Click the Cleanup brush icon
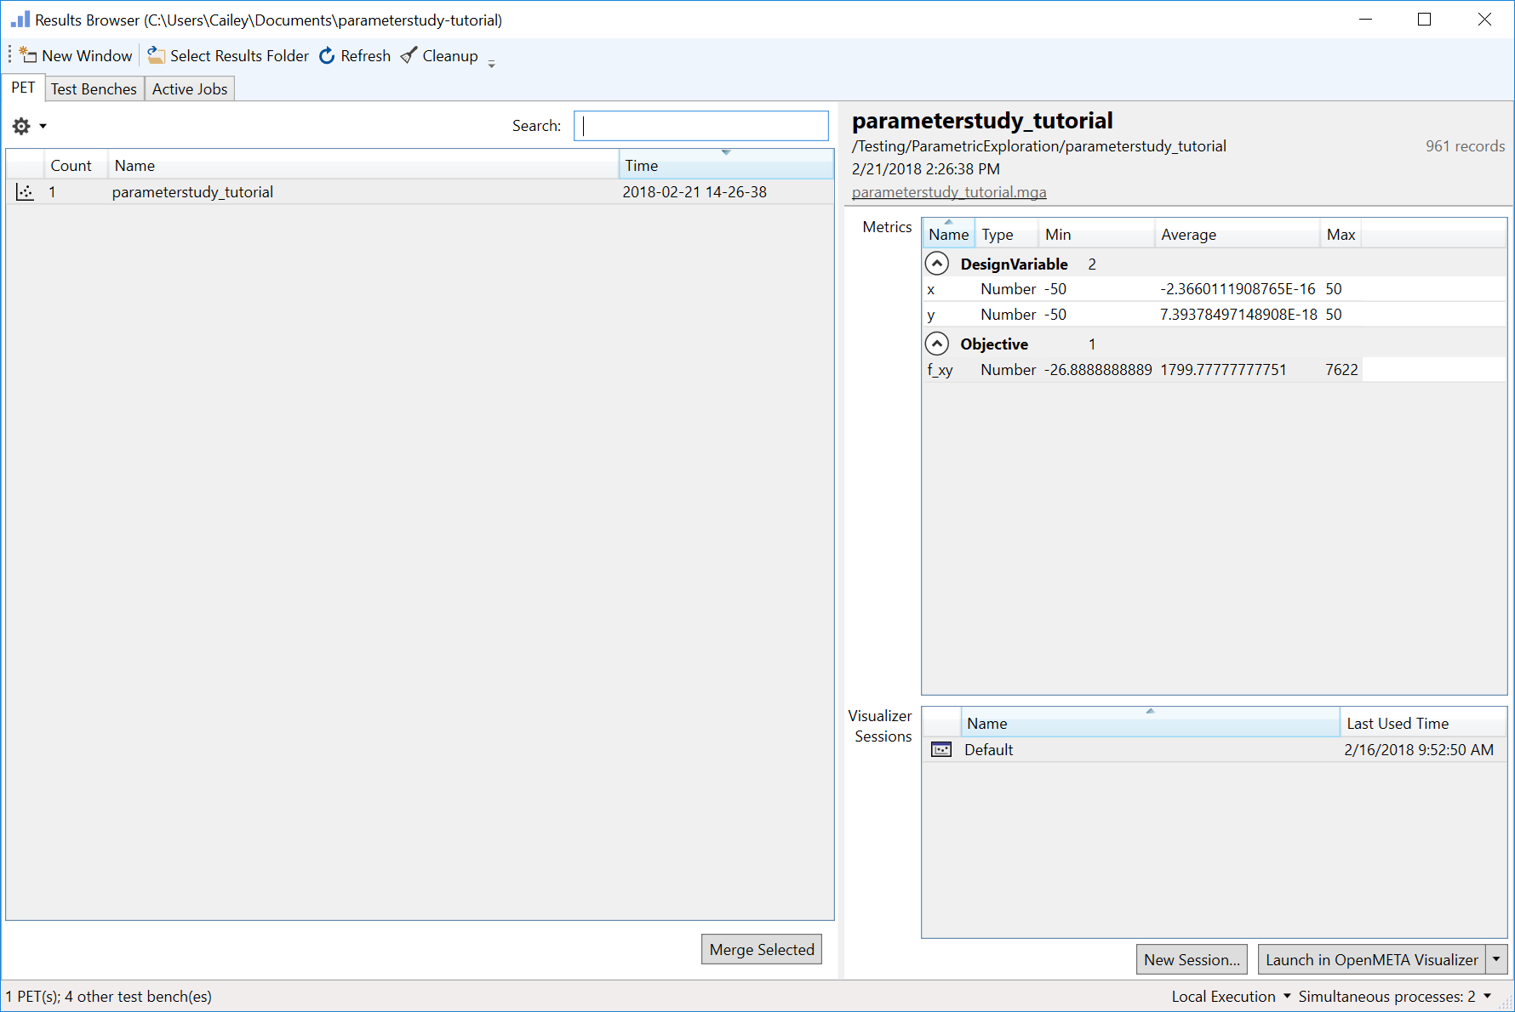Image resolution: width=1515 pixels, height=1012 pixels. [x=409, y=55]
